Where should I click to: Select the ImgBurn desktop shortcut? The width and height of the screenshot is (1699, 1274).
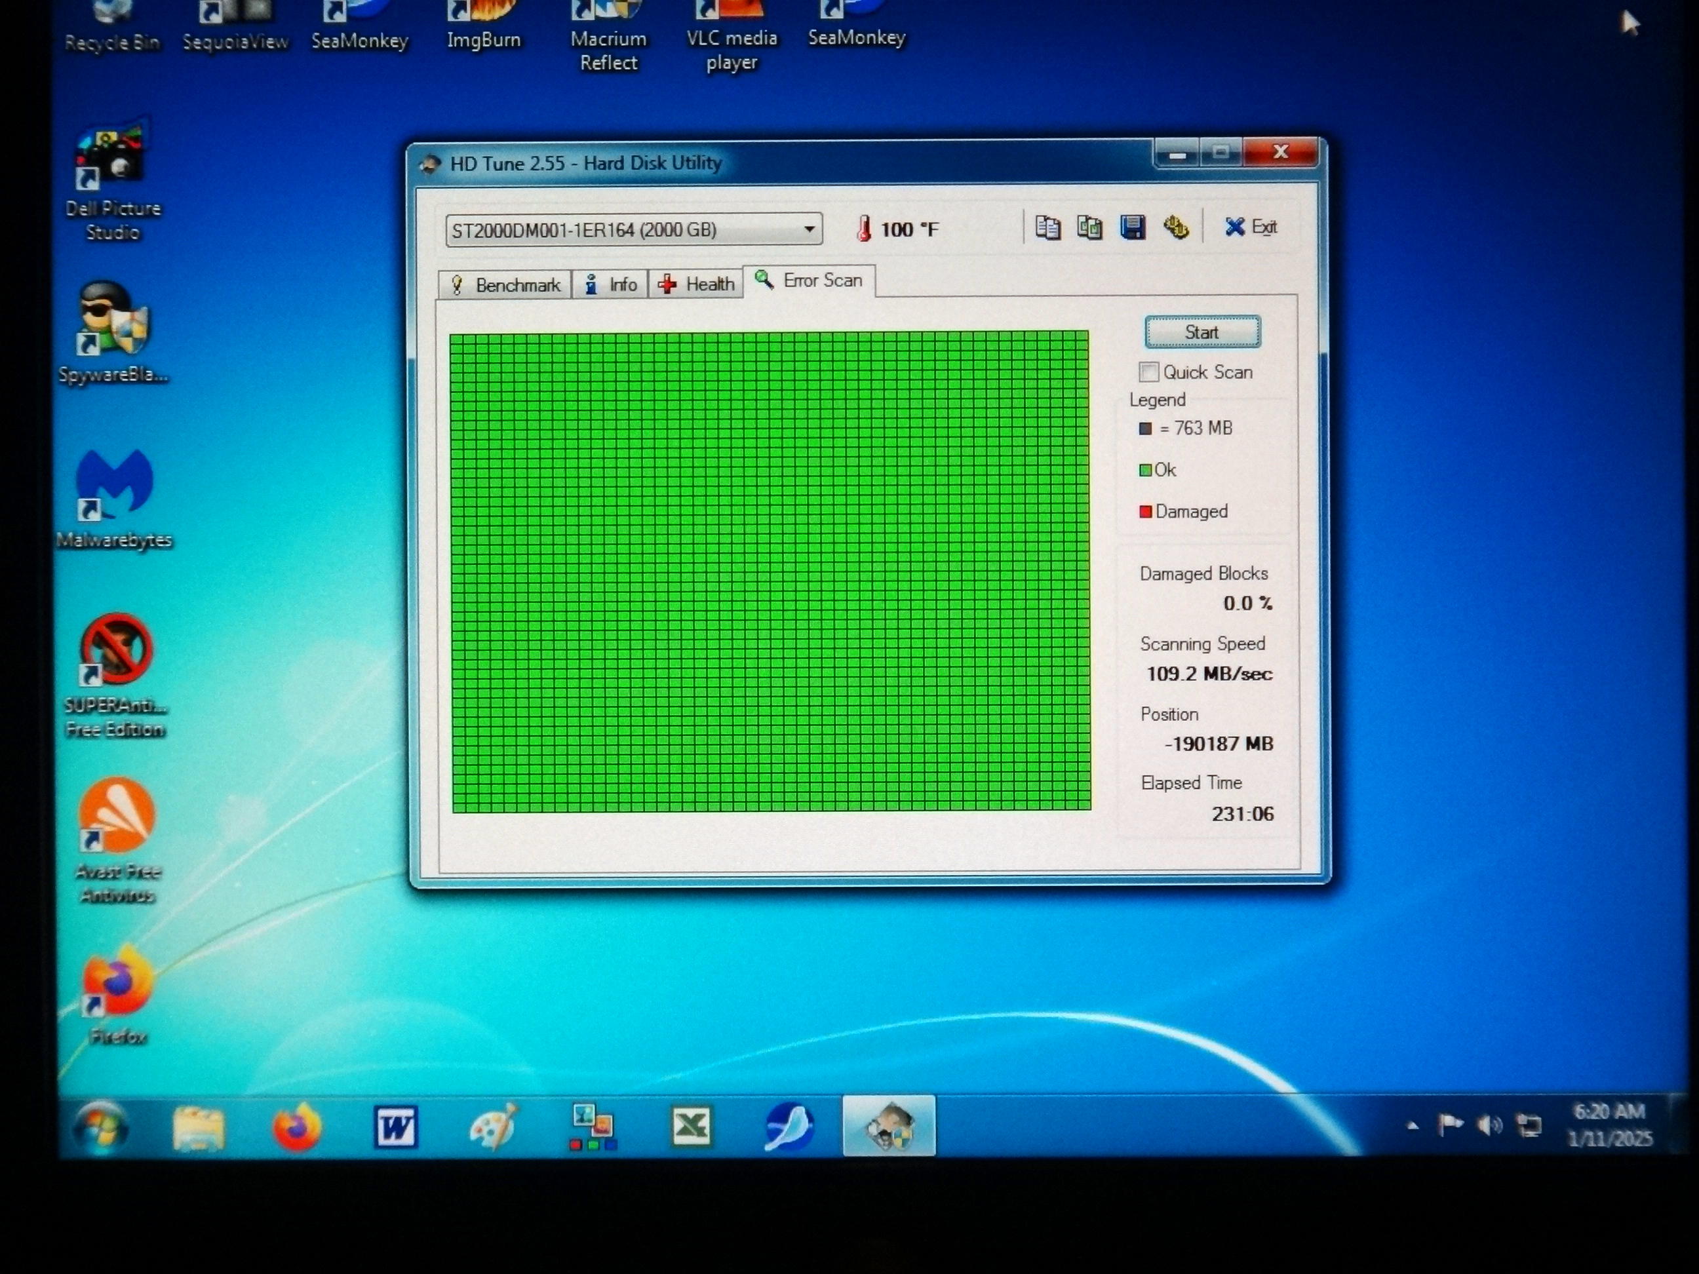click(x=484, y=26)
